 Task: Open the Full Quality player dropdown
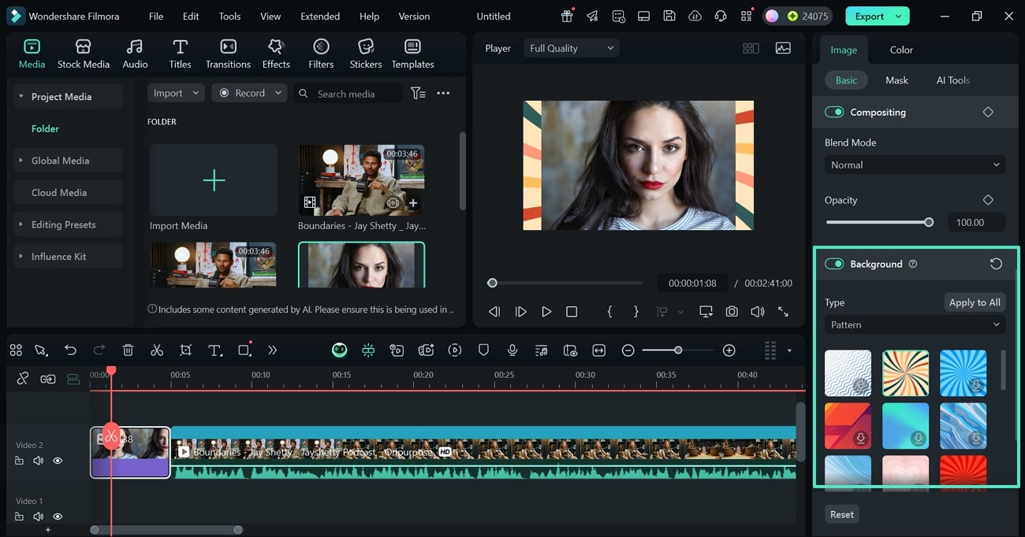coord(572,48)
